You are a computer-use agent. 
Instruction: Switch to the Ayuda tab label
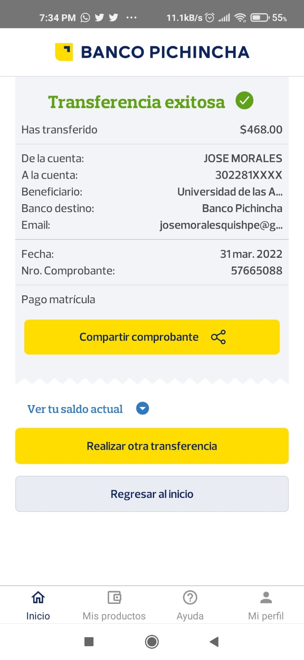[x=190, y=616]
